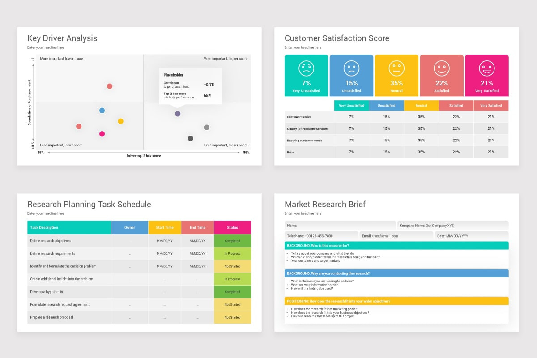Click the Completed status for Define research objectives
537x358 pixels.
pos(233,241)
